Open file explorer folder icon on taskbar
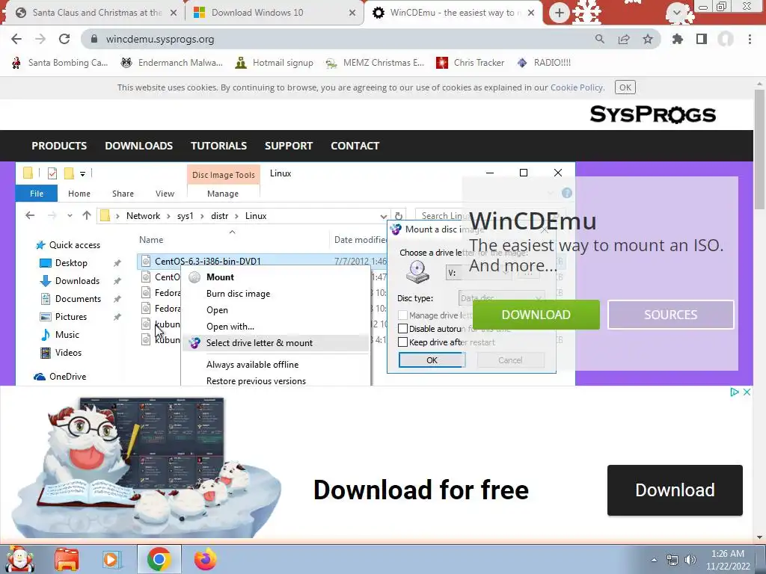The height and width of the screenshot is (574, 766). (x=67, y=559)
